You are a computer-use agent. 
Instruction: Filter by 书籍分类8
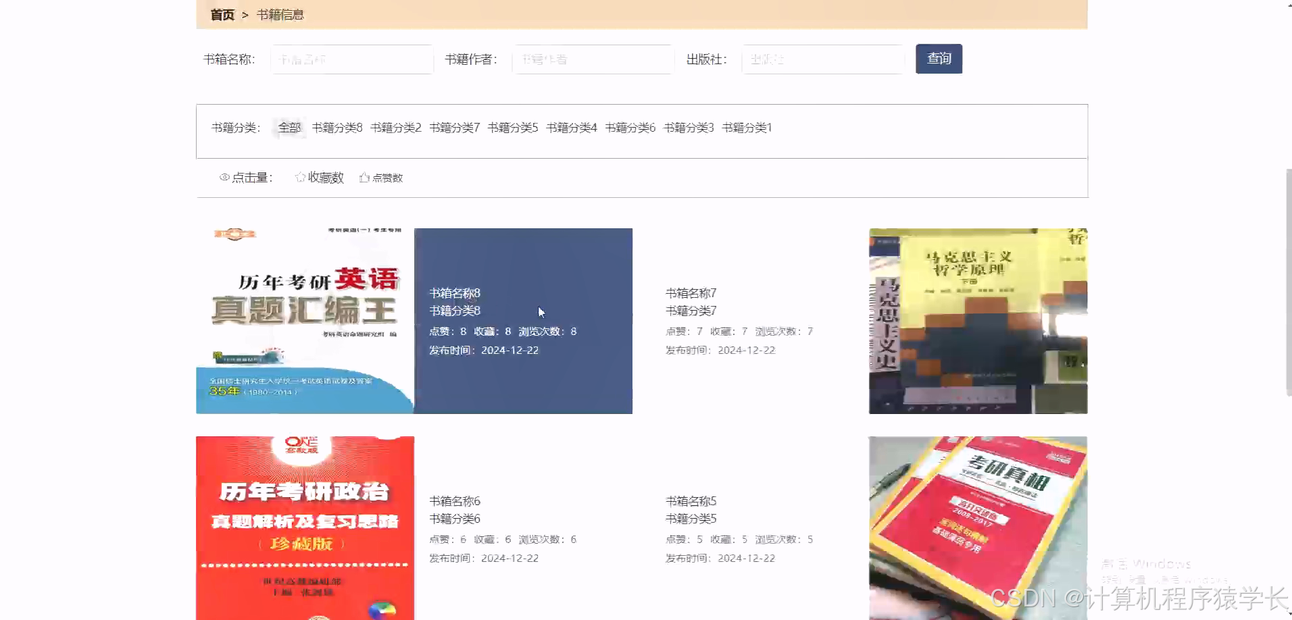tap(337, 128)
